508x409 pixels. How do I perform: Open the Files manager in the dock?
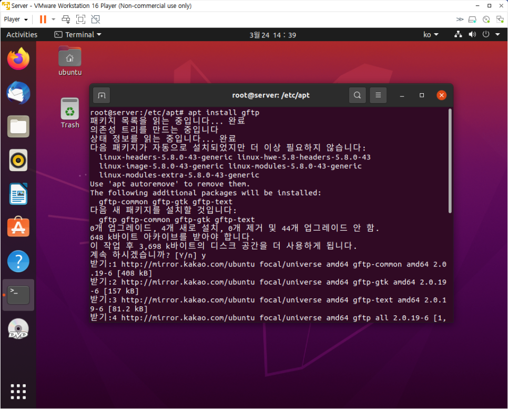tap(18, 126)
